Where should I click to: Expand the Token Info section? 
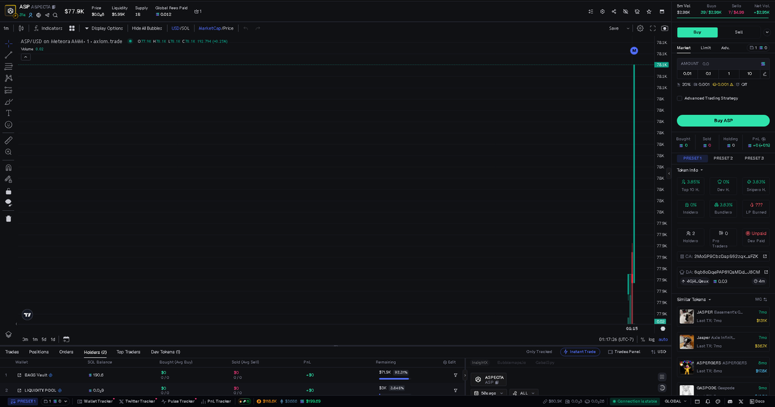click(x=690, y=170)
